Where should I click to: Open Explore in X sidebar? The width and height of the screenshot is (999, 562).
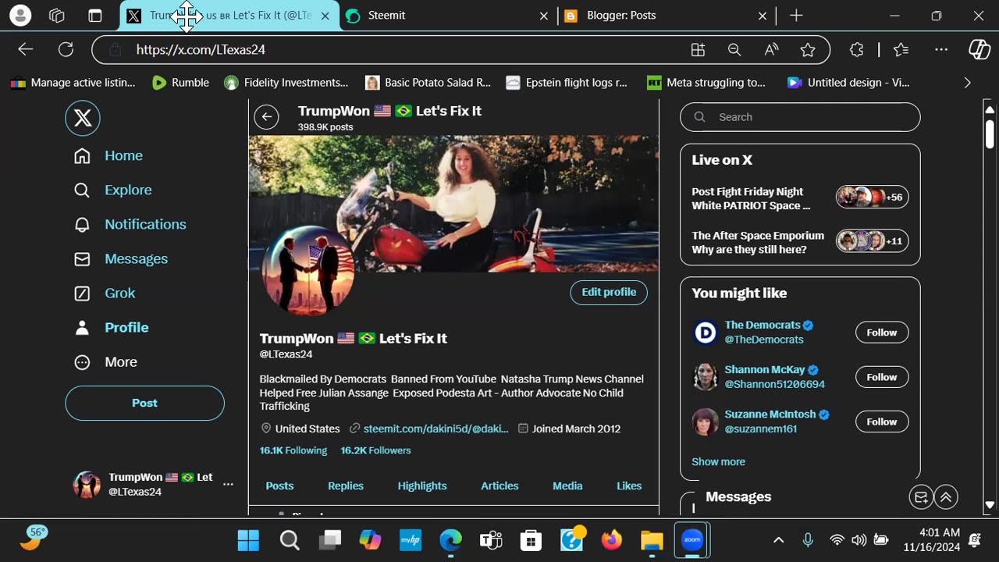113,190
